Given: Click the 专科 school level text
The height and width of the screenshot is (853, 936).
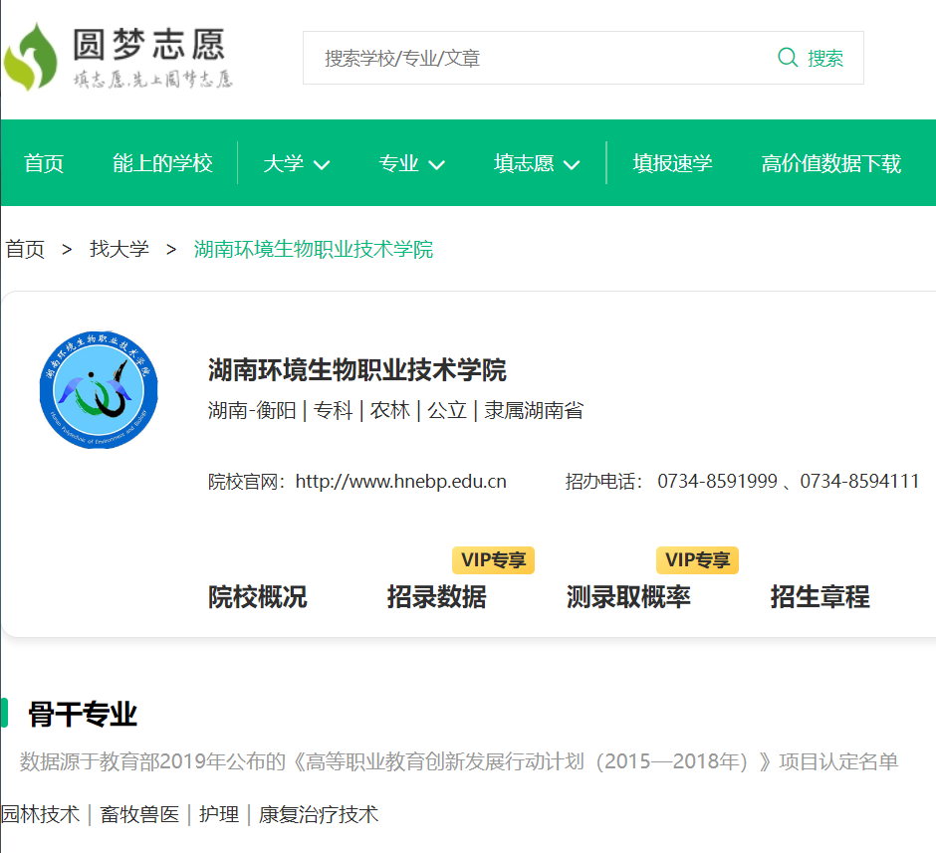Looking at the screenshot, I should (x=334, y=410).
